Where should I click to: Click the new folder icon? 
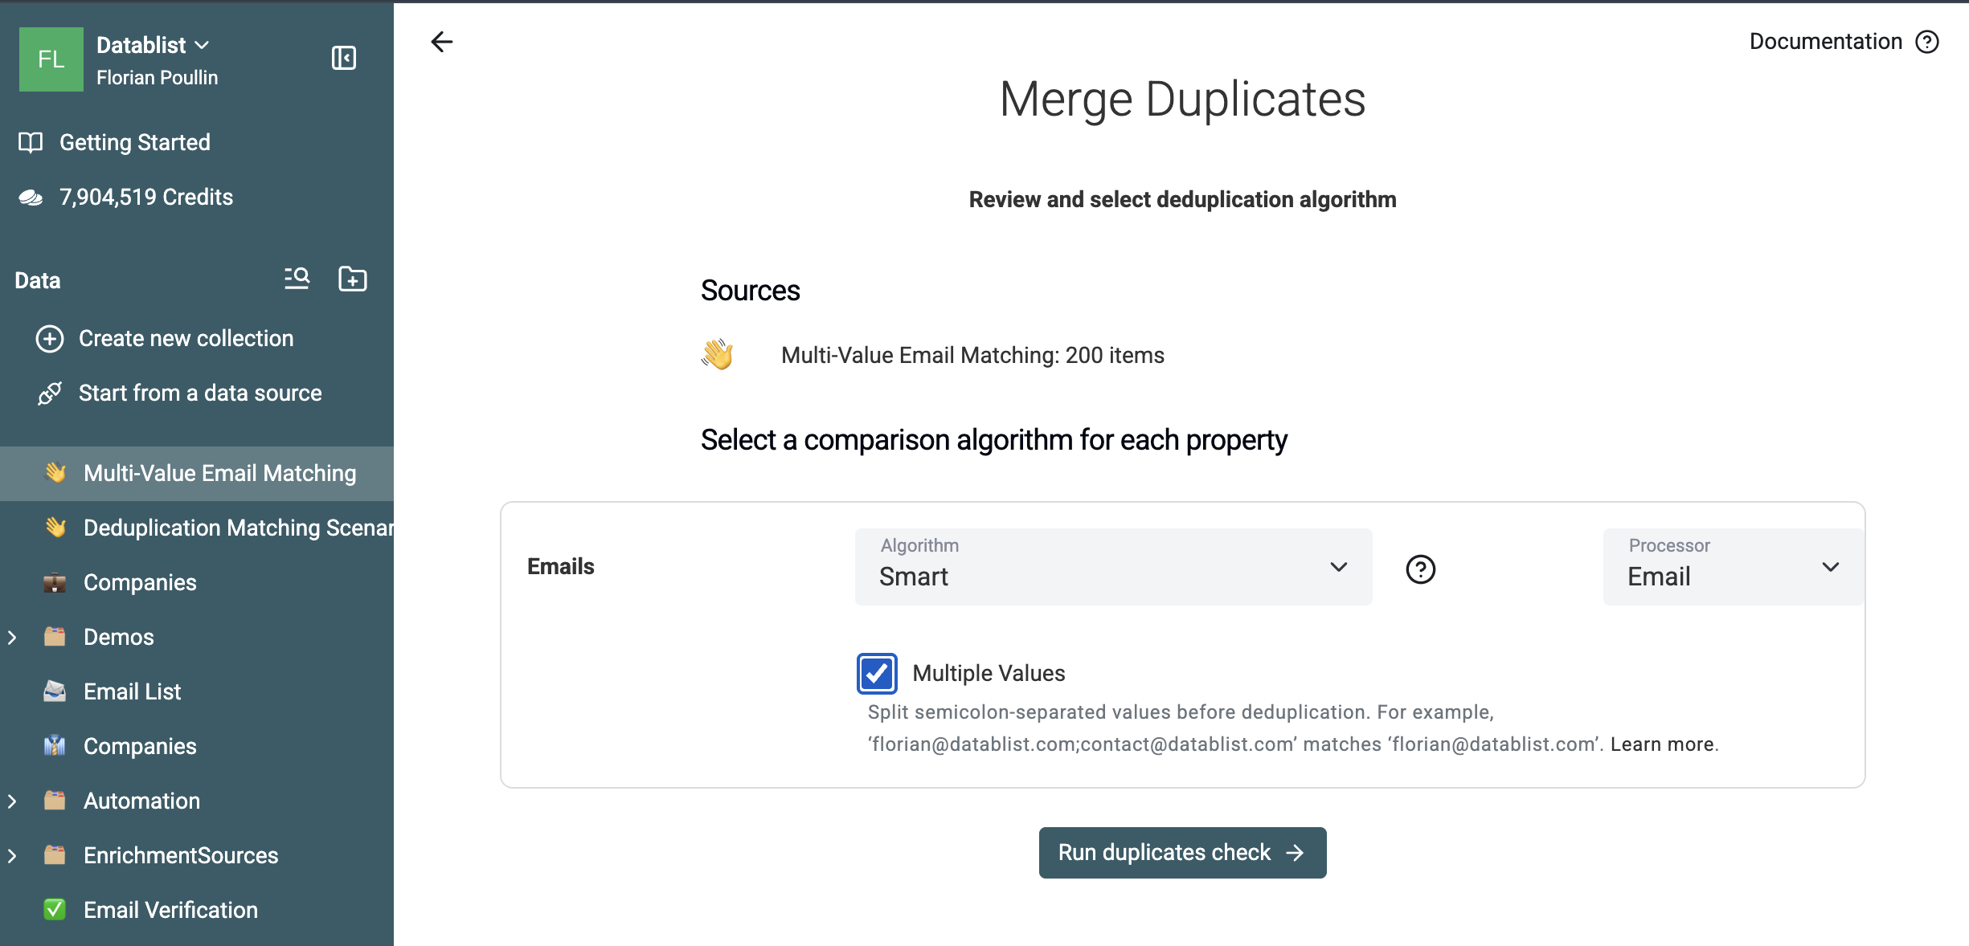click(x=353, y=279)
